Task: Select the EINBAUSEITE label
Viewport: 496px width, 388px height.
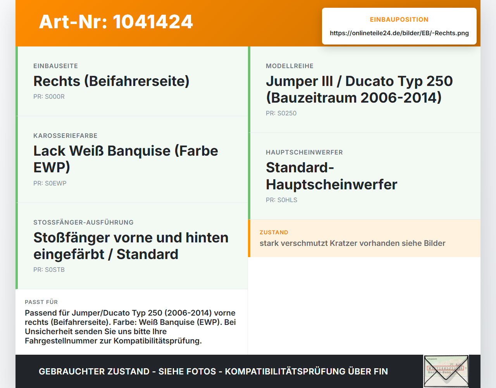Action: pyautogui.click(x=56, y=66)
